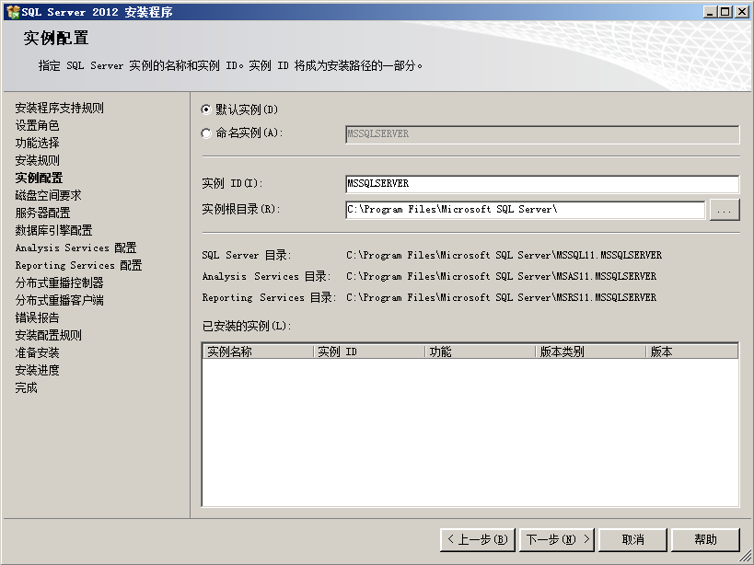Click the 上一步(B) back button
This screenshot has width=754, height=565.
pos(477,539)
